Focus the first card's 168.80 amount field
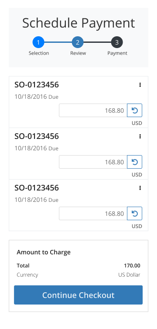Image resolution: width=157 pixels, height=329 pixels. [x=93, y=110]
